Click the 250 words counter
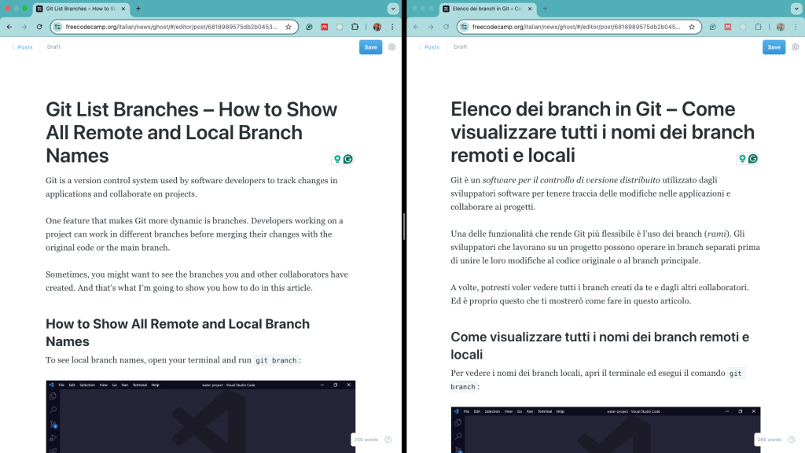The height and width of the screenshot is (453, 805). [366, 440]
